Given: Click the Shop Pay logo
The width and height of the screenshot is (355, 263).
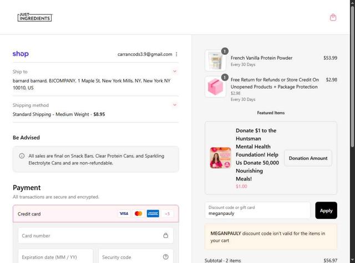Looking at the screenshot, I should pyautogui.click(x=21, y=54).
